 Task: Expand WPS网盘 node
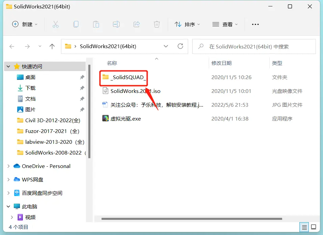click(x=8, y=179)
